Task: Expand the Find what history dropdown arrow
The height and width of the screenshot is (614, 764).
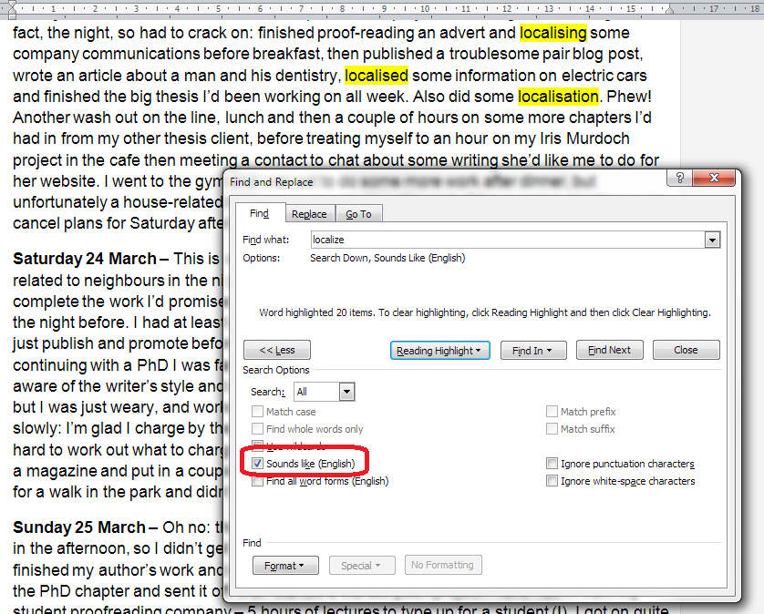Action: pos(712,240)
